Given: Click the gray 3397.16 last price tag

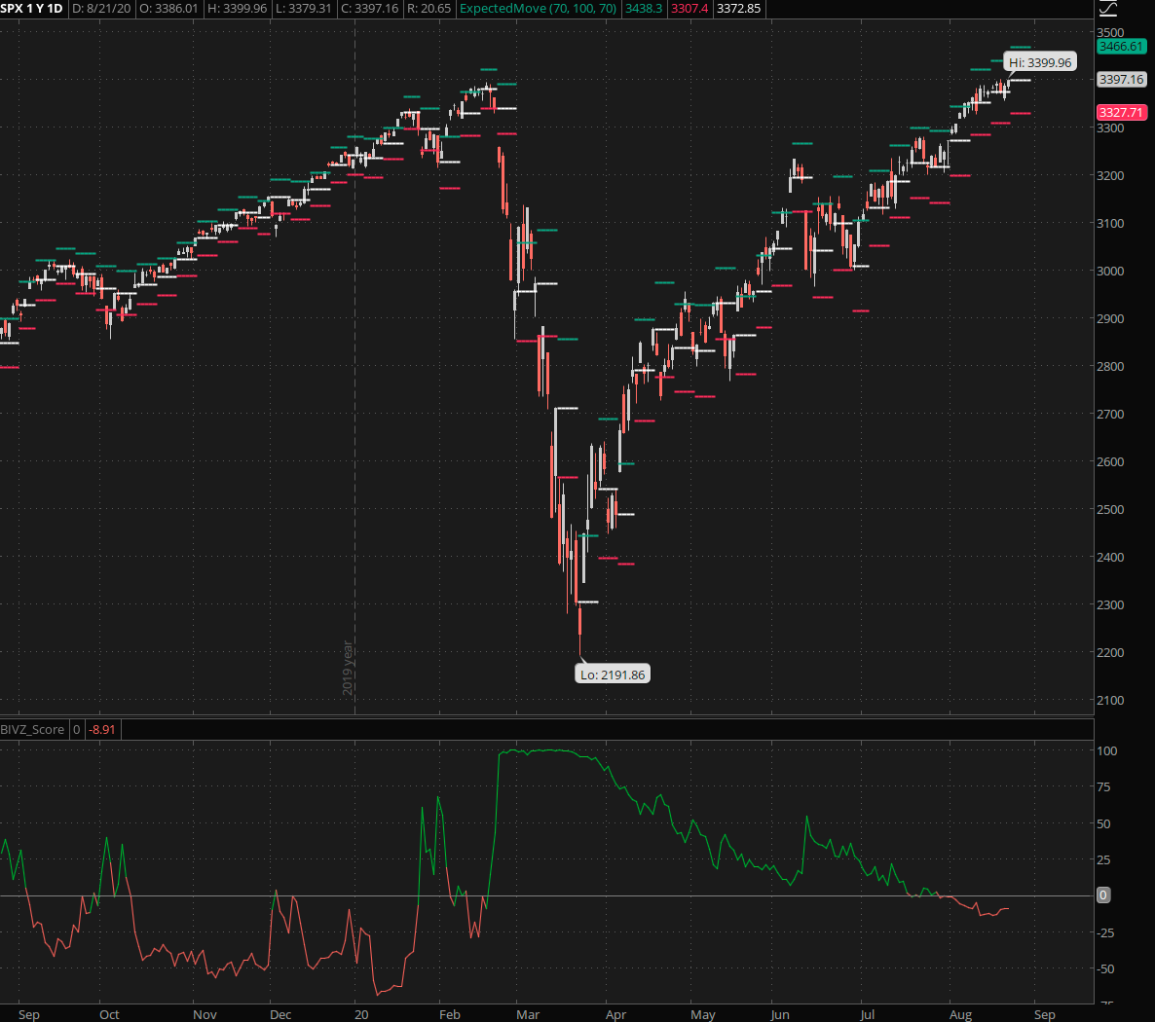Looking at the screenshot, I should [x=1121, y=80].
